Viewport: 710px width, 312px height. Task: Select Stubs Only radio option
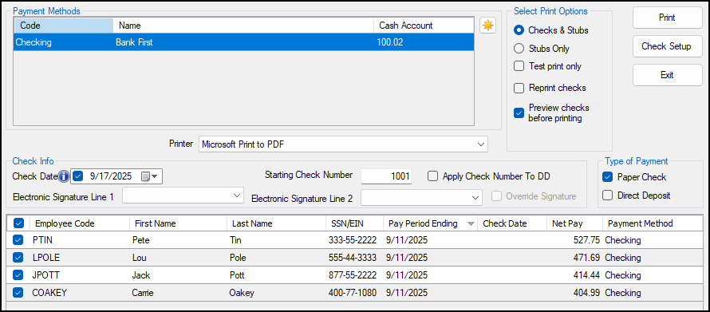click(x=519, y=49)
